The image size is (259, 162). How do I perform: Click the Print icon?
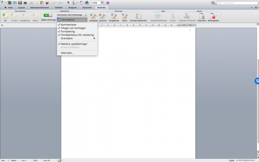pos(25,3)
